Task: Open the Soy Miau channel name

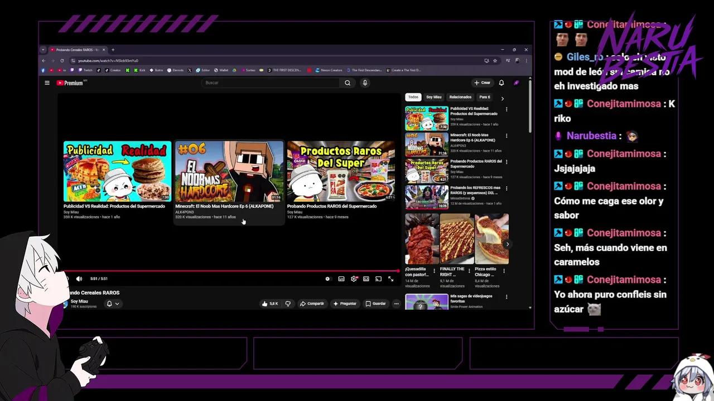Action: pyautogui.click(x=79, y=301)
